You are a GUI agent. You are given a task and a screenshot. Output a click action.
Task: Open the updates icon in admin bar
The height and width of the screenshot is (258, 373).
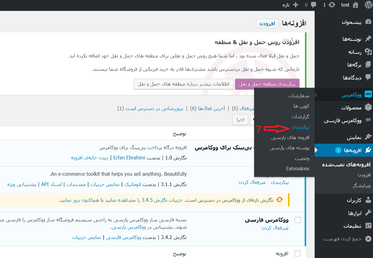(x=332, y=5)
